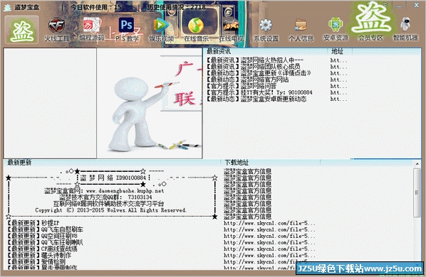Click the Copyright (C) 2013-2015 Wolves line
The width and height of the screenshot is (426, 277).
pyautogui.click(x=110, y=210)
